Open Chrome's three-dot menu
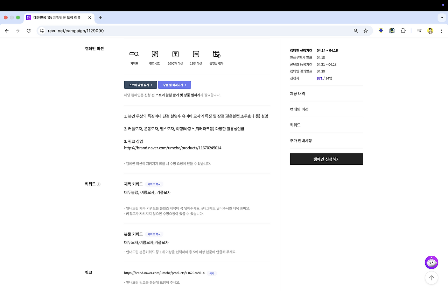The height and width of the screenshot is (291, 448). coord(441,31)
